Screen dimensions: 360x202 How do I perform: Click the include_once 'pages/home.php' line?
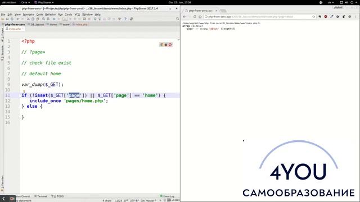[x=69, y=101]
